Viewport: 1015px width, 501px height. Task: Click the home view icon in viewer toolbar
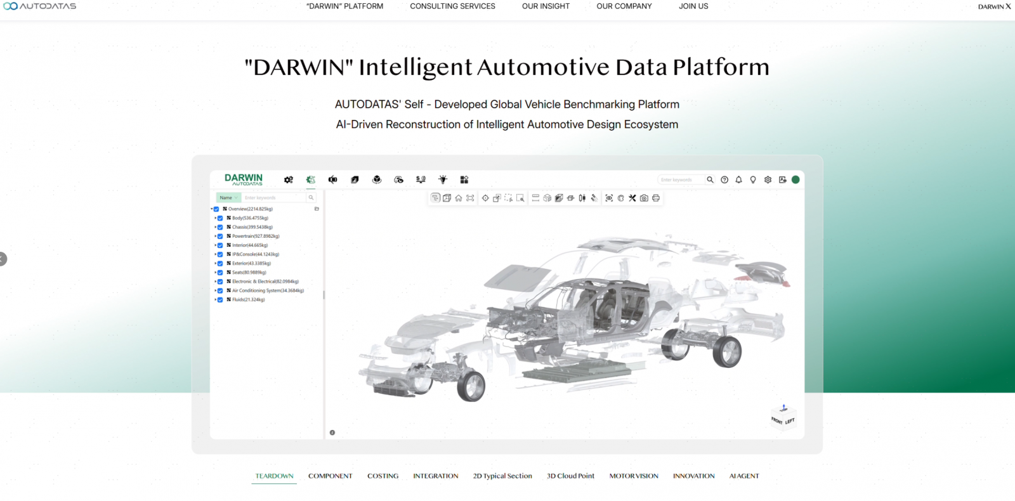[x=459, y=198]
